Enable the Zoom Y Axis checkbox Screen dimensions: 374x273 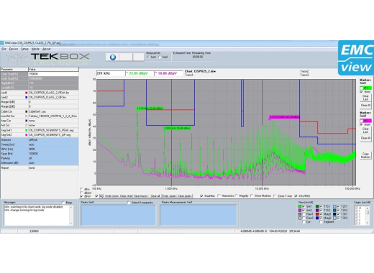click(275, 196)
